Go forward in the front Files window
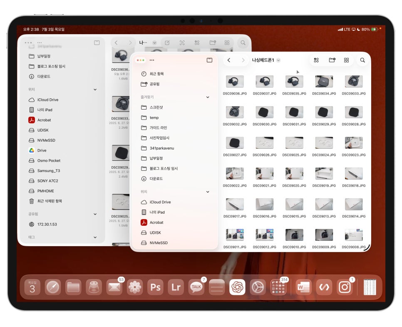402x327 pixels. click(243, 60)
